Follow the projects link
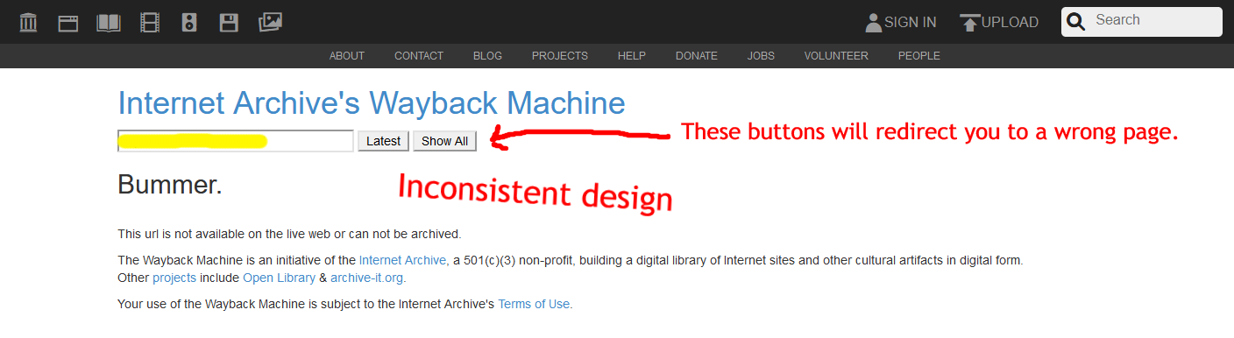Screen dimensions: 1234x338 point(174,278)
